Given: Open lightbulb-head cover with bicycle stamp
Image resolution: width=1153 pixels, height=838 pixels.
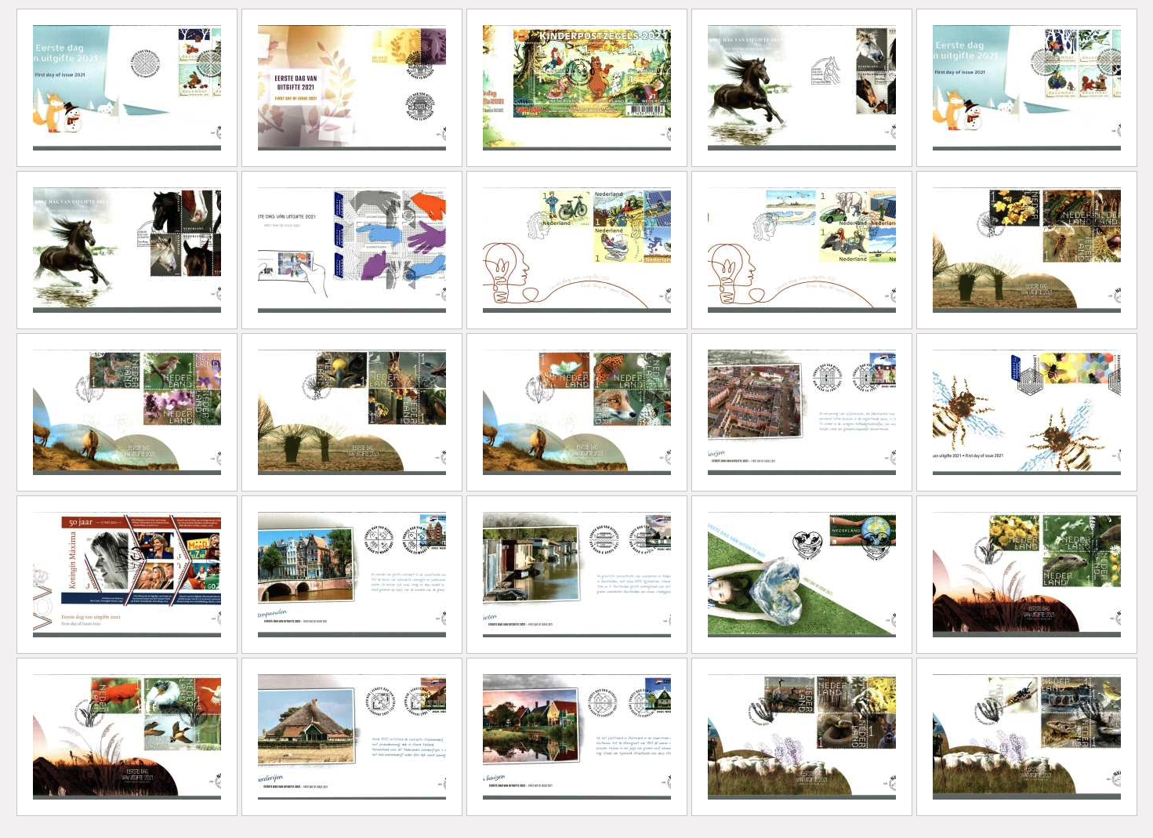Looking at the screenshot, I should (577, 250).
